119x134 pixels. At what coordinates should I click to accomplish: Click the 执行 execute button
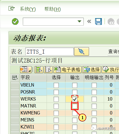pyautogui.click(x=110, y=70)
